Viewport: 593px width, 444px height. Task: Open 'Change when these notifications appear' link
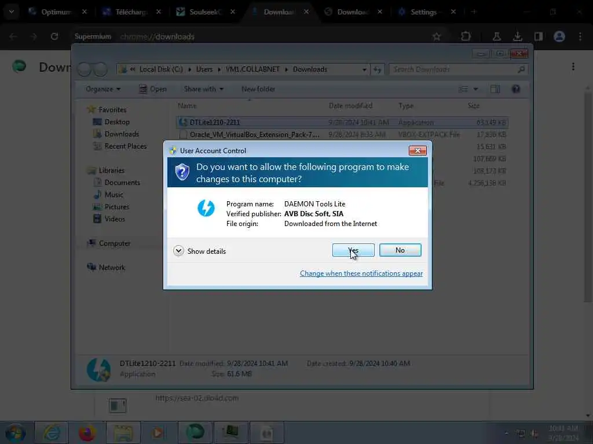[361, 273]
